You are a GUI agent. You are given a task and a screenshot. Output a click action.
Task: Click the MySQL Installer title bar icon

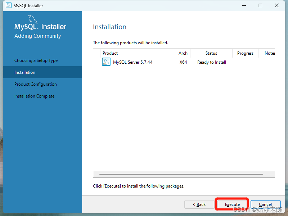tap(8, 5)
